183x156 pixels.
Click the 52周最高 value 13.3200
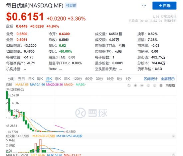pos(30,45)
